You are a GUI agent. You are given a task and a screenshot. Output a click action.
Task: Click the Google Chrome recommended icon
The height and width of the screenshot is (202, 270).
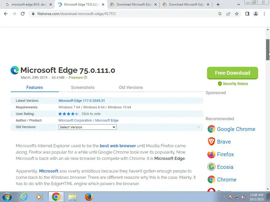click(x=211, y=129)
